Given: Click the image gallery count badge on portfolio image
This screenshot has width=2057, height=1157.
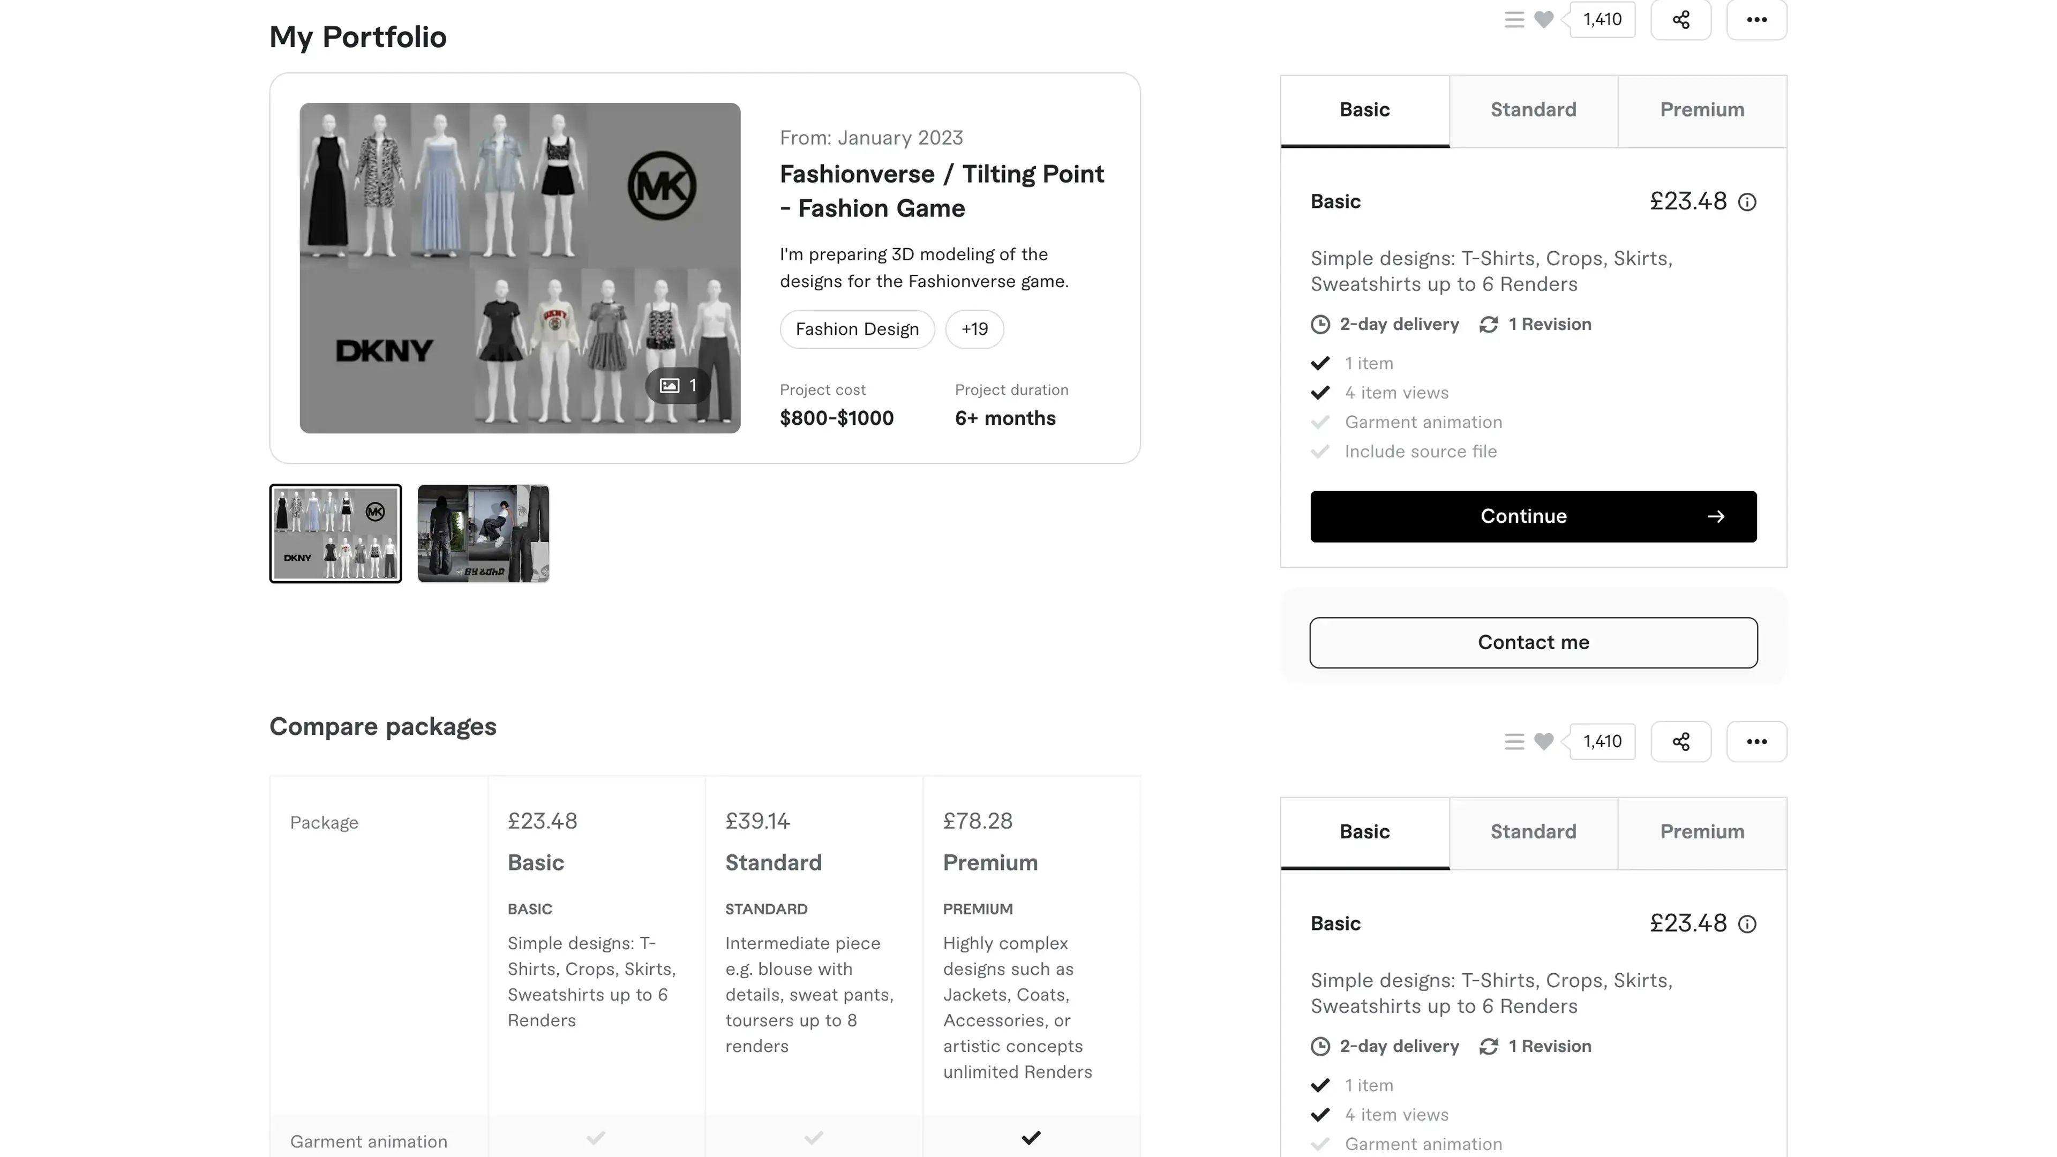Looking at the screenshot, I should [x=678, y=386].
